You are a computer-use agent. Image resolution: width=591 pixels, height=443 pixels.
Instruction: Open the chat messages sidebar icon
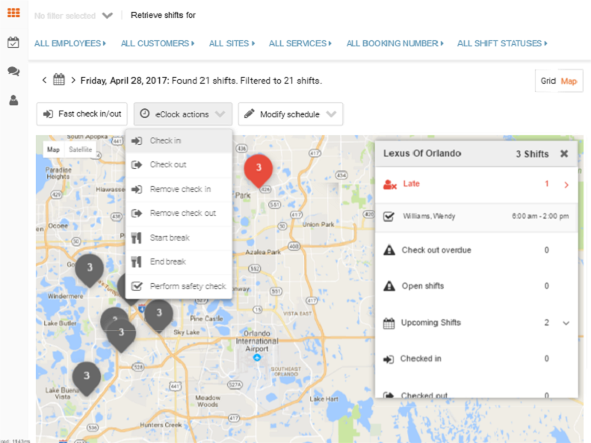[13, 71]
